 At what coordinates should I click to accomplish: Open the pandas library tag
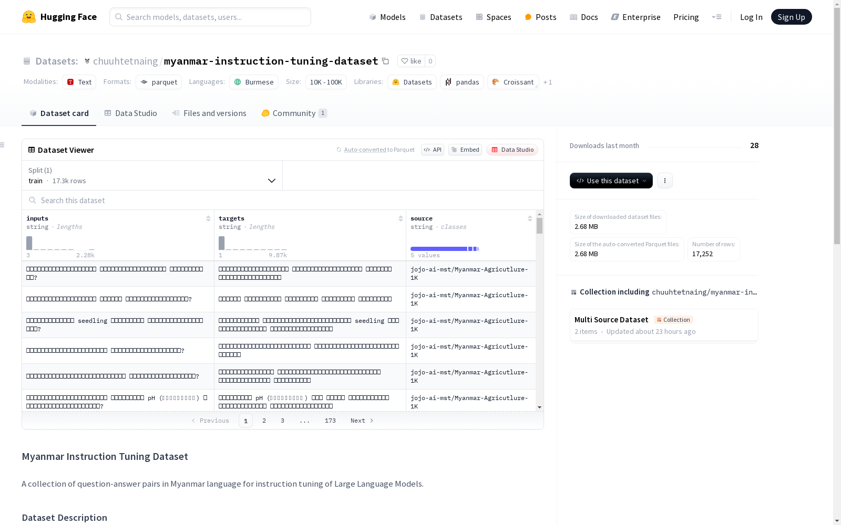click(x=462, y=82)
